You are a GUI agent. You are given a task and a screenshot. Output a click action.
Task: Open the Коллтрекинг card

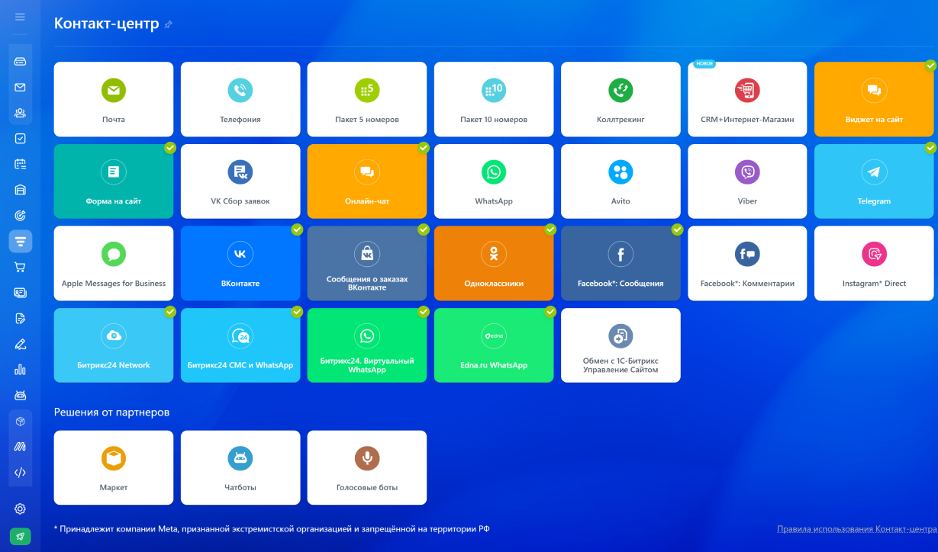(x=620, y=99)
